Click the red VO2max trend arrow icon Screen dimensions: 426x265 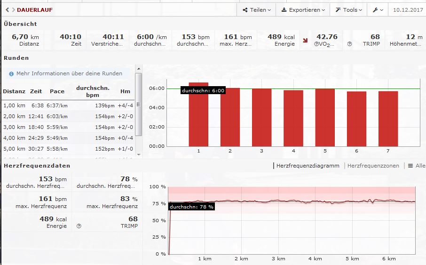point(306,41)
